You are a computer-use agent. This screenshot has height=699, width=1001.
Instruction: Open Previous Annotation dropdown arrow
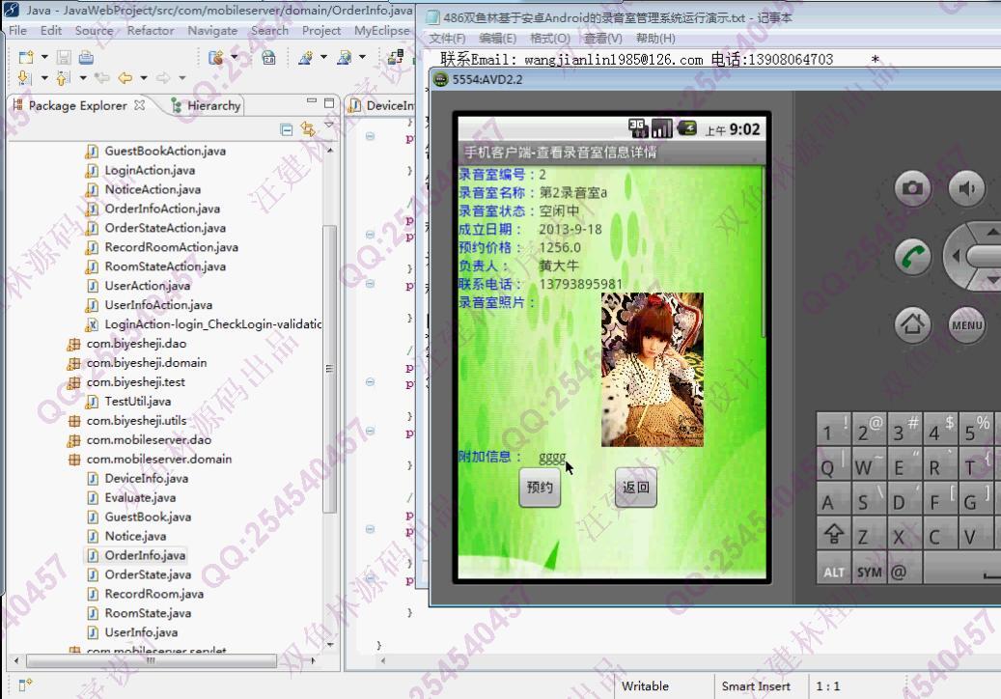pos(83,78)
